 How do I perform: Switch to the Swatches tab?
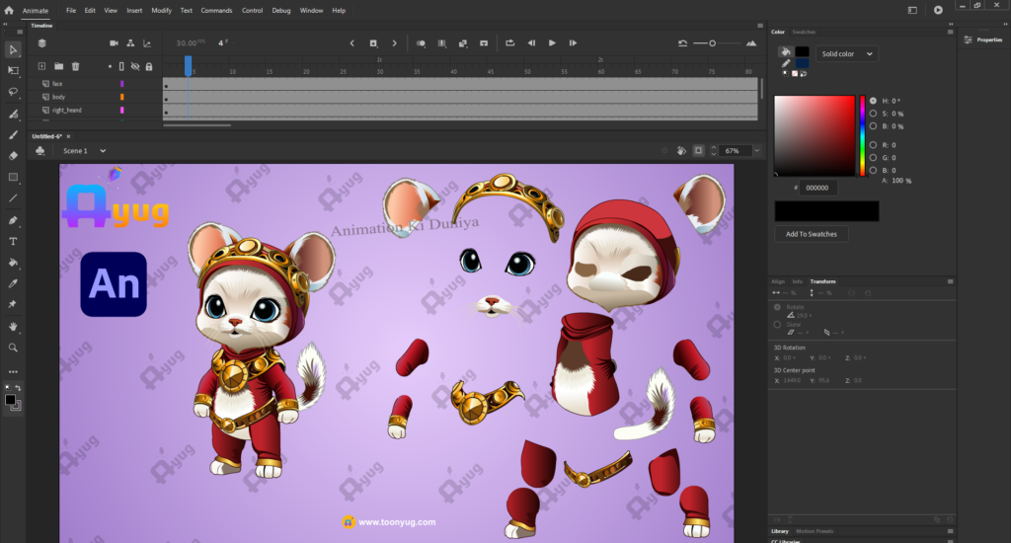click(805, 32)
